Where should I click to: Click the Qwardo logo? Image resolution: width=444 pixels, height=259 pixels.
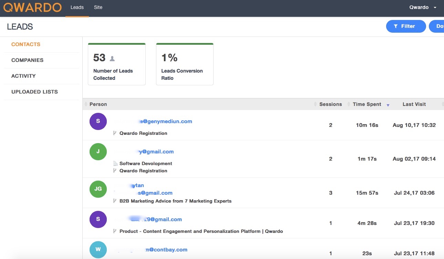pos(32,8)
